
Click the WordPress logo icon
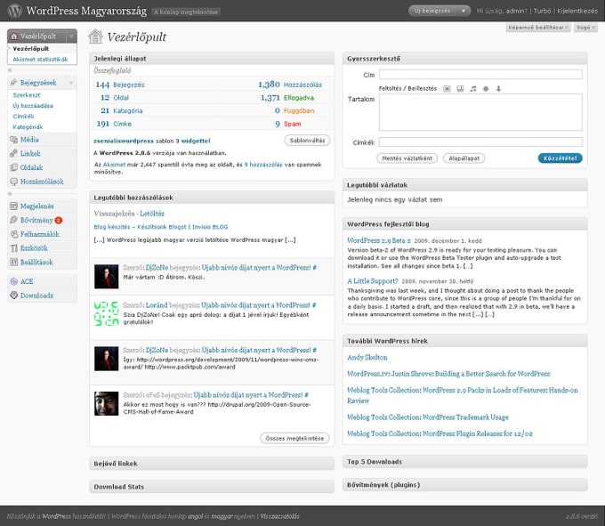pos(14,11)
